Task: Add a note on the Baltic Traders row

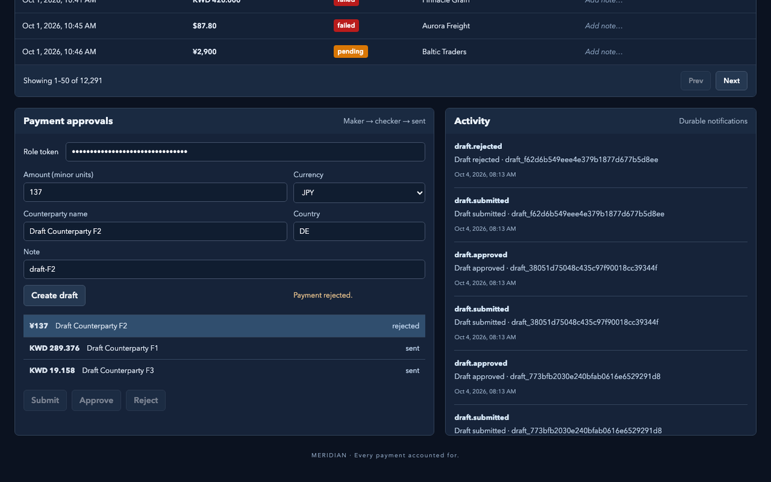Action: tap(603, 51)
